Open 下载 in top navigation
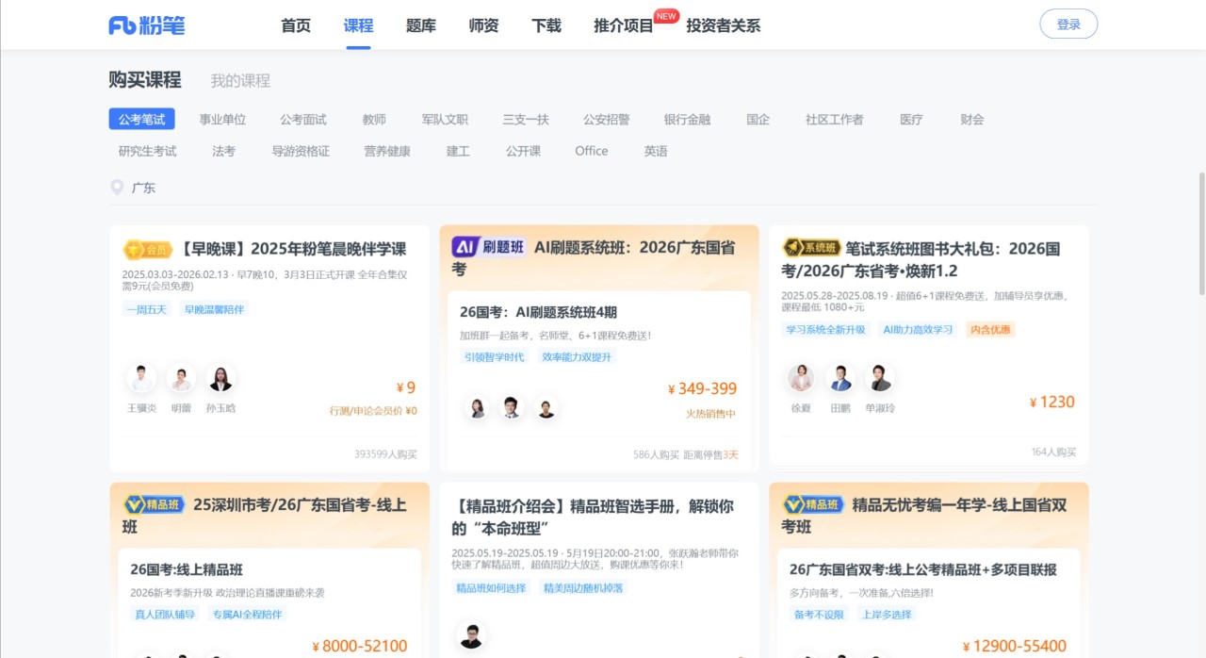Viewport: 1206px width, 658px height. click(x=546, y=25)
